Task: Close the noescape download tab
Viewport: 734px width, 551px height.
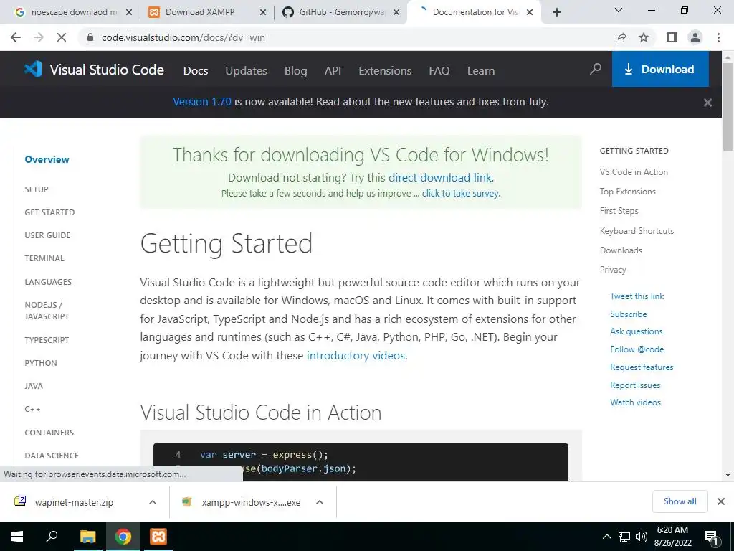Action: (x=129, y=12)
